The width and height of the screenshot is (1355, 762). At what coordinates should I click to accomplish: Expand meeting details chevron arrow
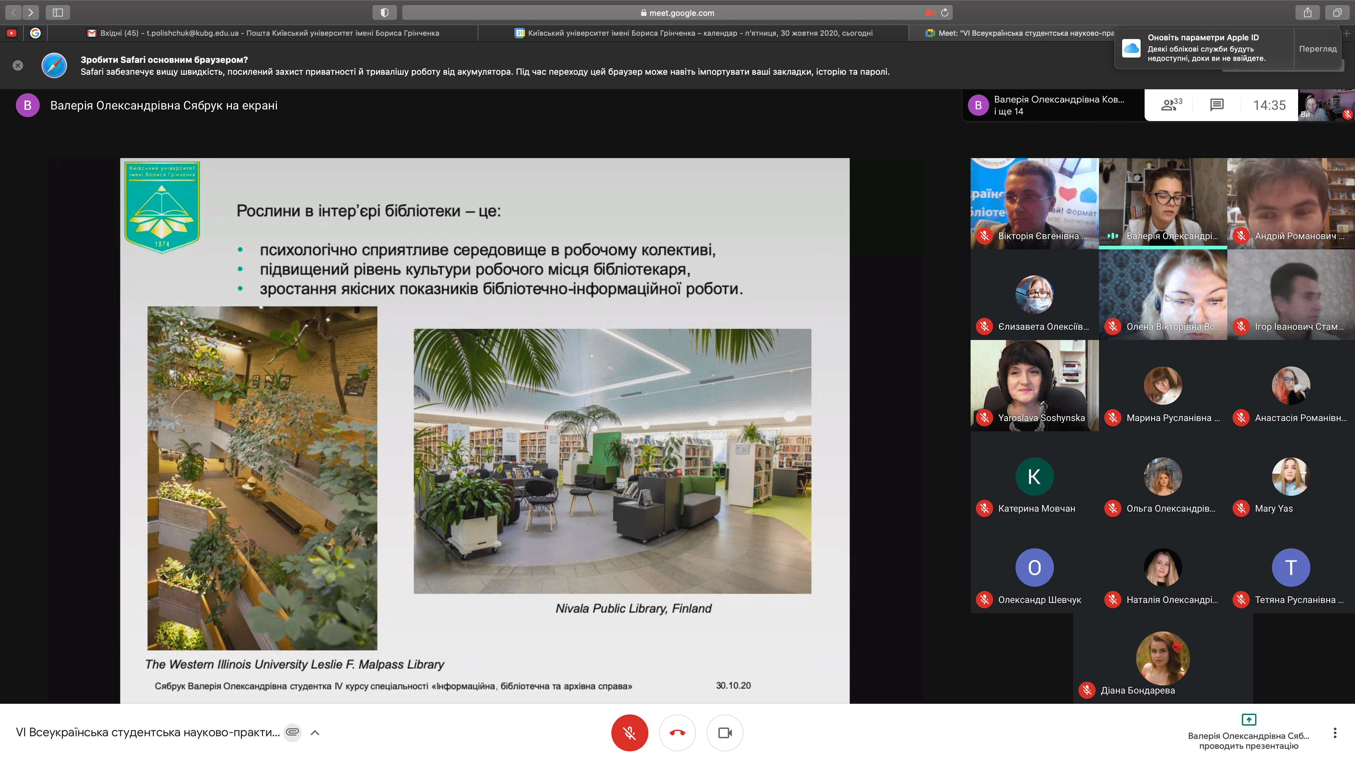315,733
